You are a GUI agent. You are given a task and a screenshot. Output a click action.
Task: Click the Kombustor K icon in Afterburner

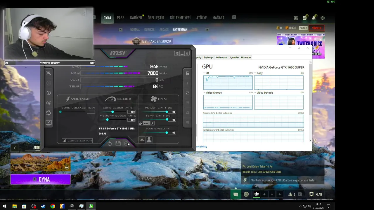click(x=49, y=83)
